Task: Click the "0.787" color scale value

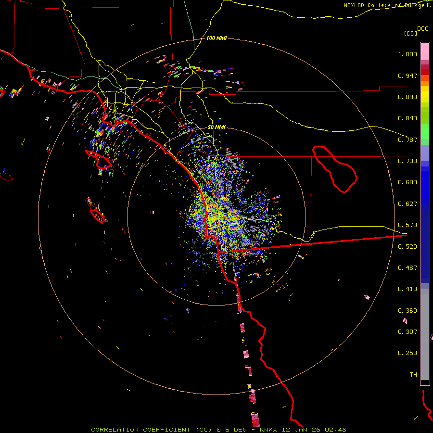Action: tap(408, 140)
